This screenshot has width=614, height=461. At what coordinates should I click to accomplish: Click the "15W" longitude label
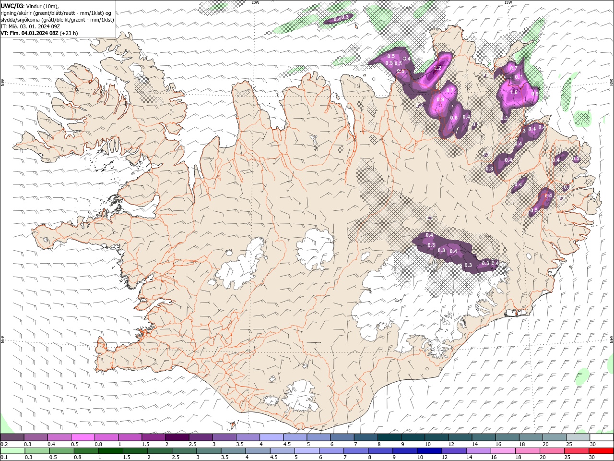pos(508,2)
